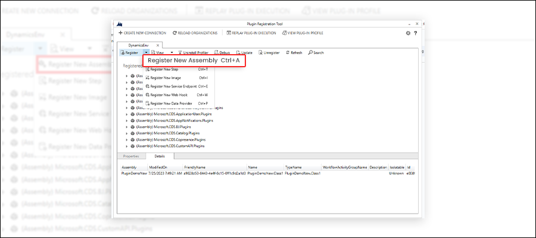Expand the Microsoft.CDS.CustomAPI.Plugins assembly node
This screenshot has width=536, height=238.
[x=127, y=146]
